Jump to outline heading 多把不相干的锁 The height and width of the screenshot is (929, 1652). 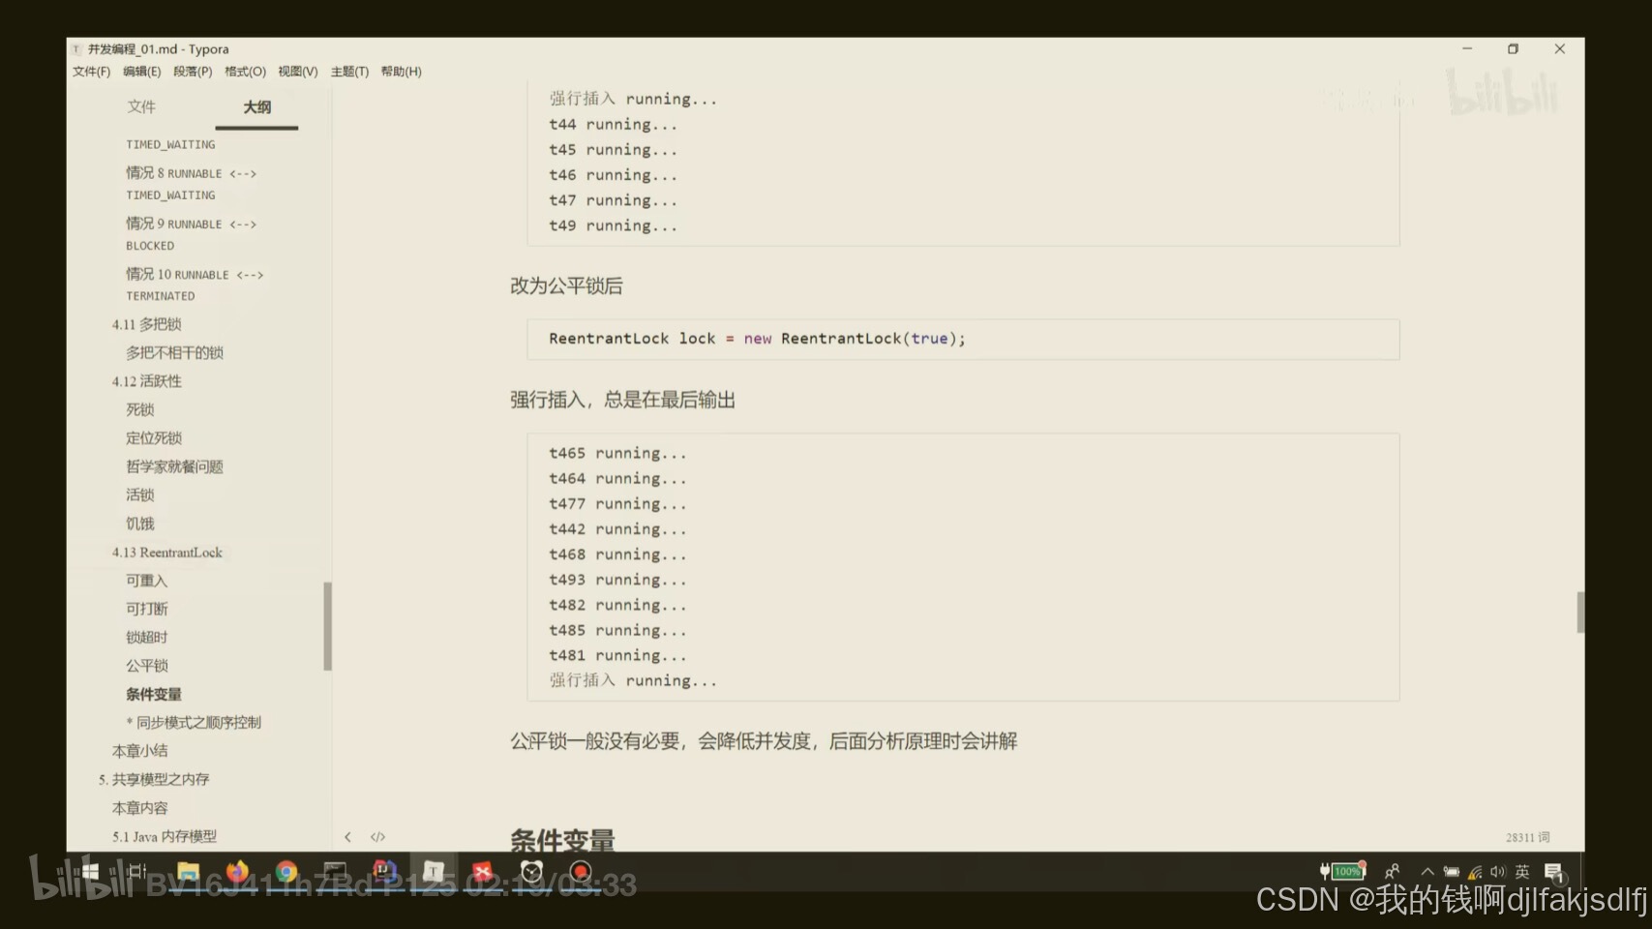click(x=174, y=352)
